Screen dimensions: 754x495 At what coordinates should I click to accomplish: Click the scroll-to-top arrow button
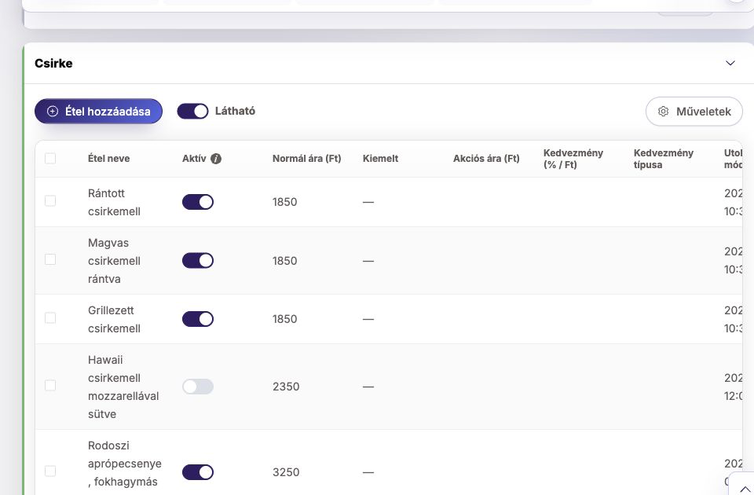coord(745,488)
